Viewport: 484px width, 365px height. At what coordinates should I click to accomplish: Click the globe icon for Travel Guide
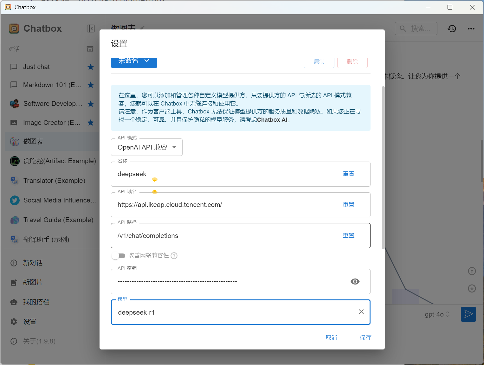[x=15, y=220]
